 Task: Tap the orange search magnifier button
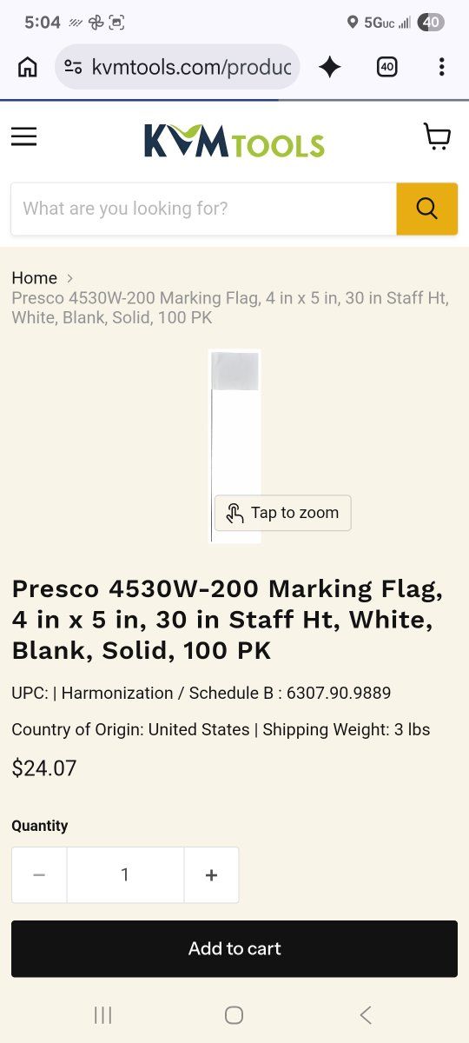[426, 209]
